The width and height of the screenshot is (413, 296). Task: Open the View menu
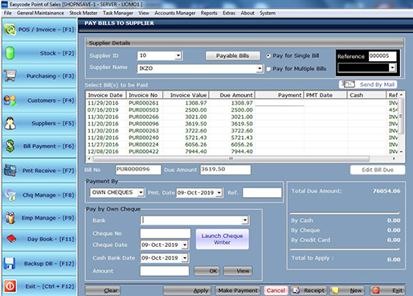pyautogui.click(x=144, y=13)
